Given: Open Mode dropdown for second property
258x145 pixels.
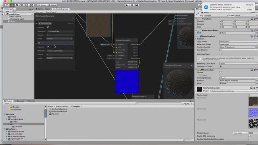Looking at the screenshot, I should pyautogui.click(x=59, y=58).
